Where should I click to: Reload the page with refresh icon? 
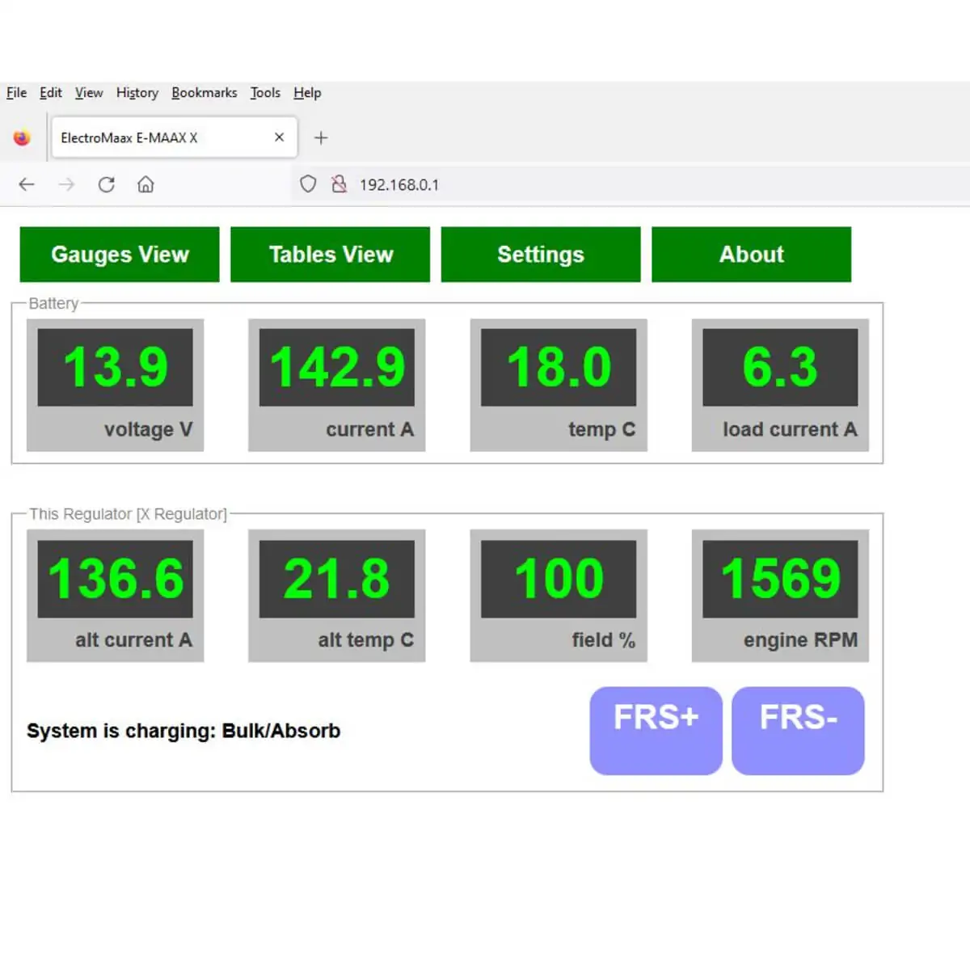tap(106, 184)
